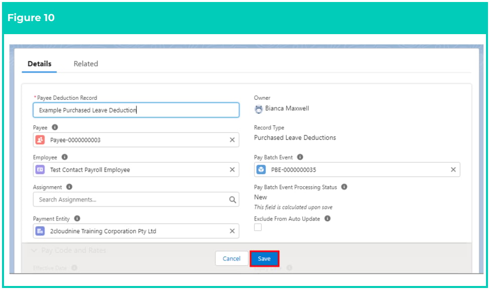The width and height of the screenshot is (490, 290).
Task: Clear the 2cloudnine Training Corporation selection
Action: point(232,231)
